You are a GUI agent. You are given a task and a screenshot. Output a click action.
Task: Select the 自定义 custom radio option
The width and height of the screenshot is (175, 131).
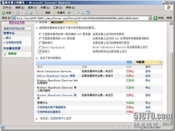click(x=40, y=52)
